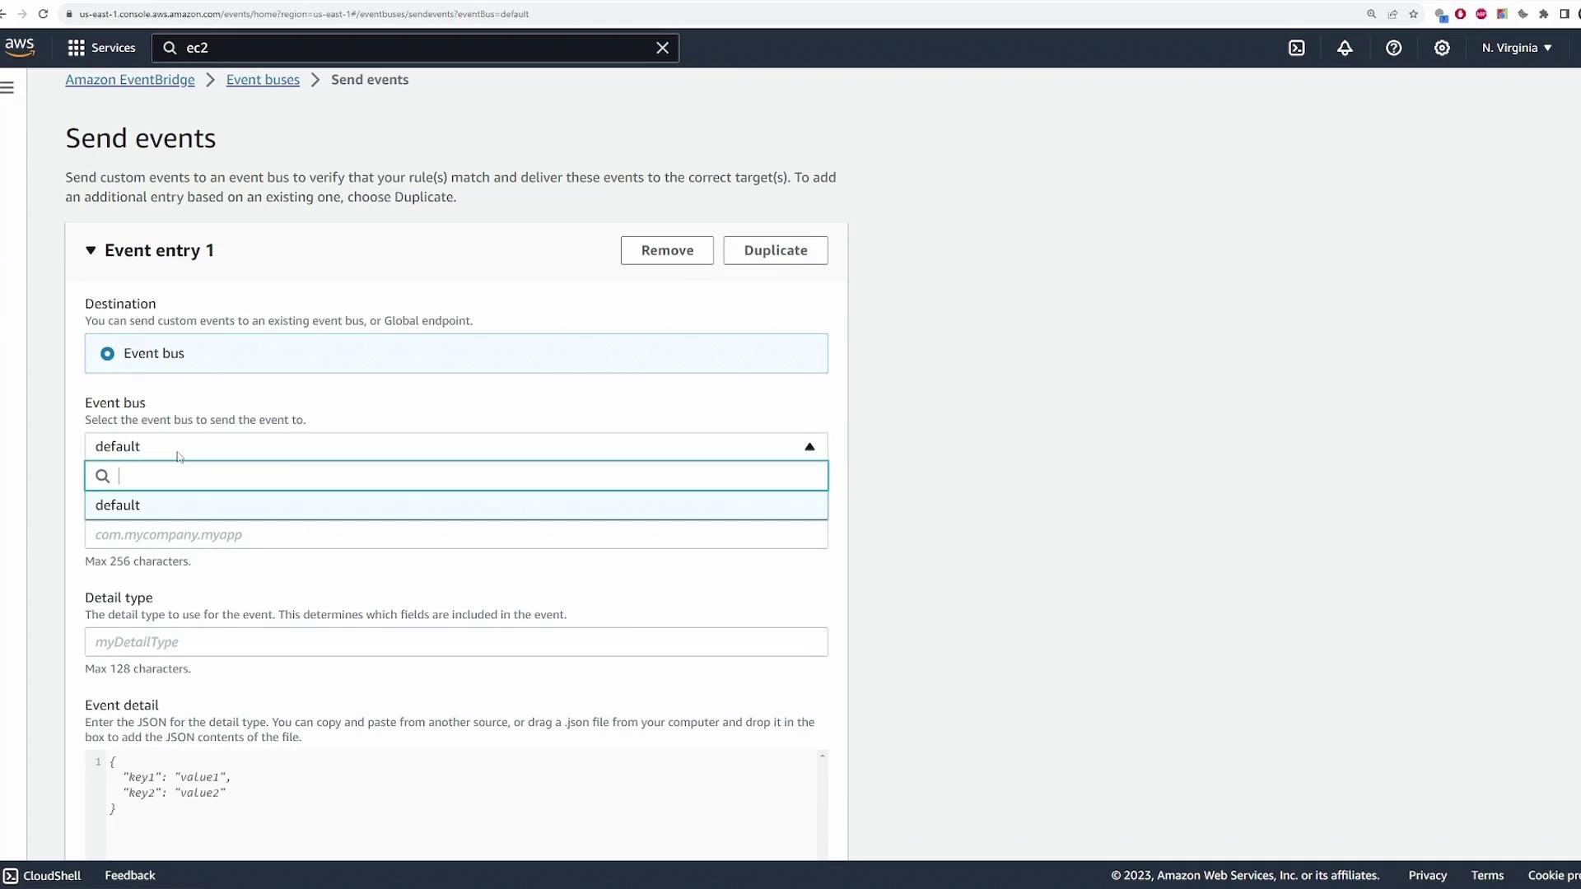Open the notifications bell
Viewport: 1581px width, 889px height.
(x=1345, y=48)
